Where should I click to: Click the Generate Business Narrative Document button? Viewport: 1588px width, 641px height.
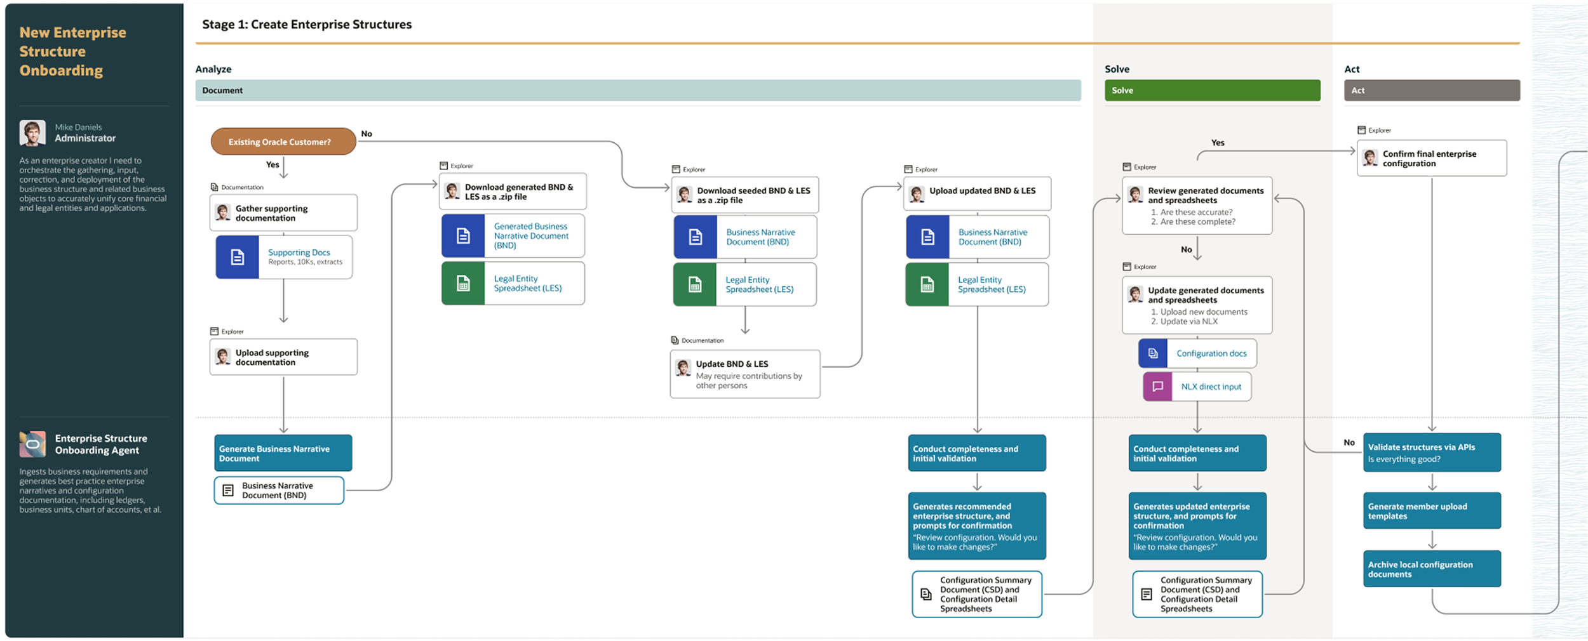tap(283, 453)
